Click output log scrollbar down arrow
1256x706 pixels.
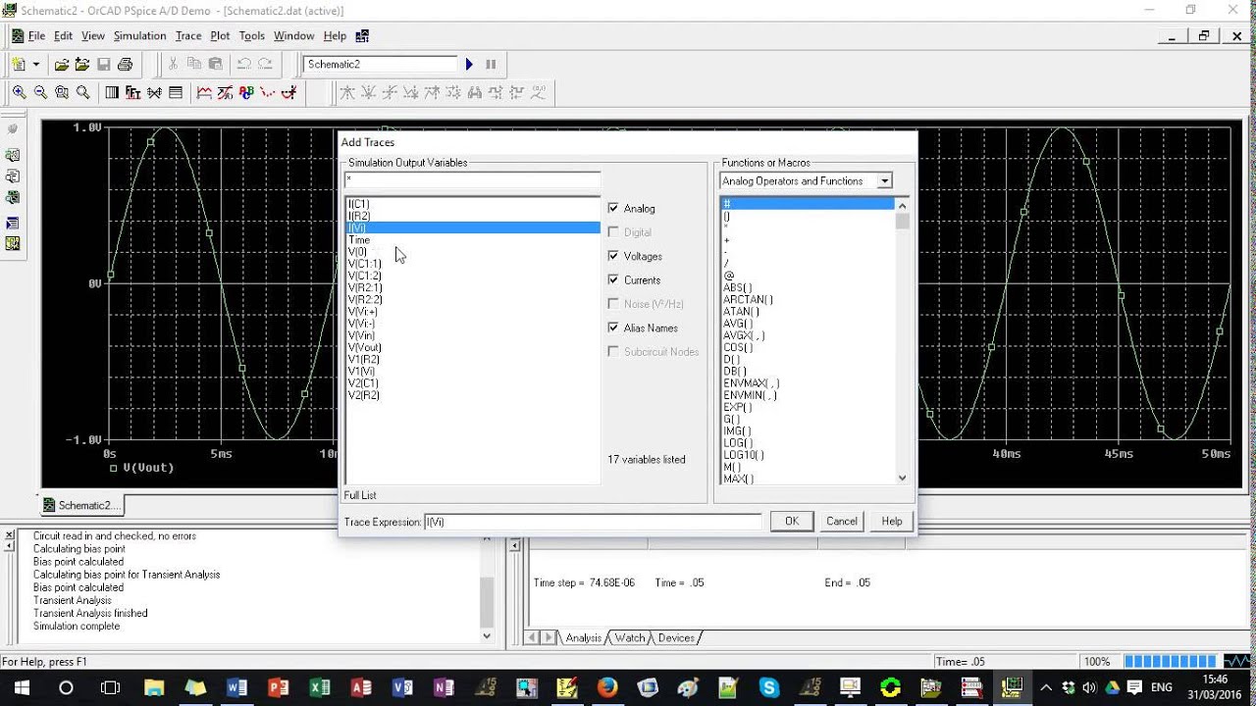click(x=487, y=635)
